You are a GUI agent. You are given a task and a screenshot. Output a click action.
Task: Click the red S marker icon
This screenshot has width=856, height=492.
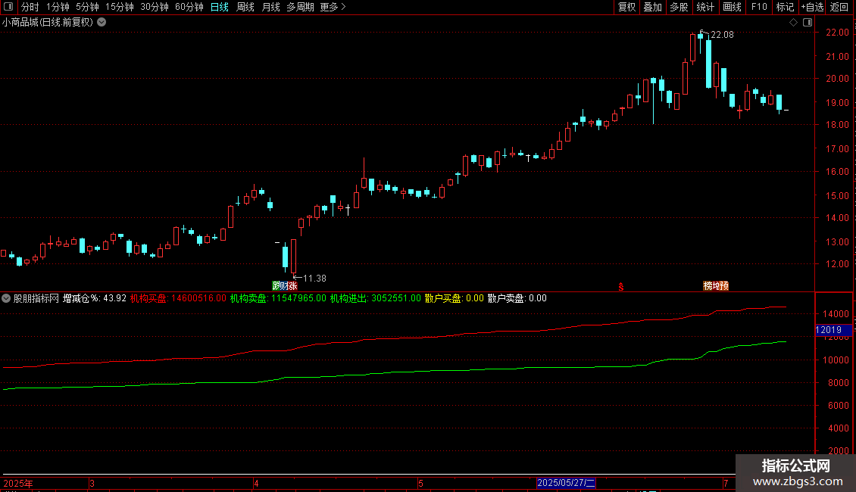click(620, 286)
